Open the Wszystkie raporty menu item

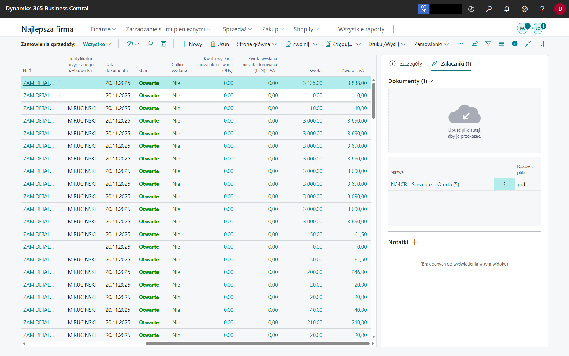click(361, 29)
